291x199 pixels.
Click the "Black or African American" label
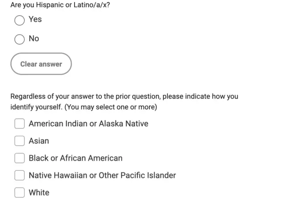tap(75, 158)
